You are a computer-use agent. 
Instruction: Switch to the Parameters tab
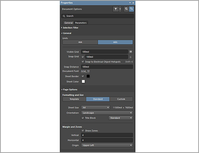click(81, 23)
